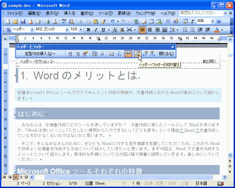Click the Save floppy disk icon
Image resolution: width=235 pixels, height=188 pixels.
click(23, 21)
